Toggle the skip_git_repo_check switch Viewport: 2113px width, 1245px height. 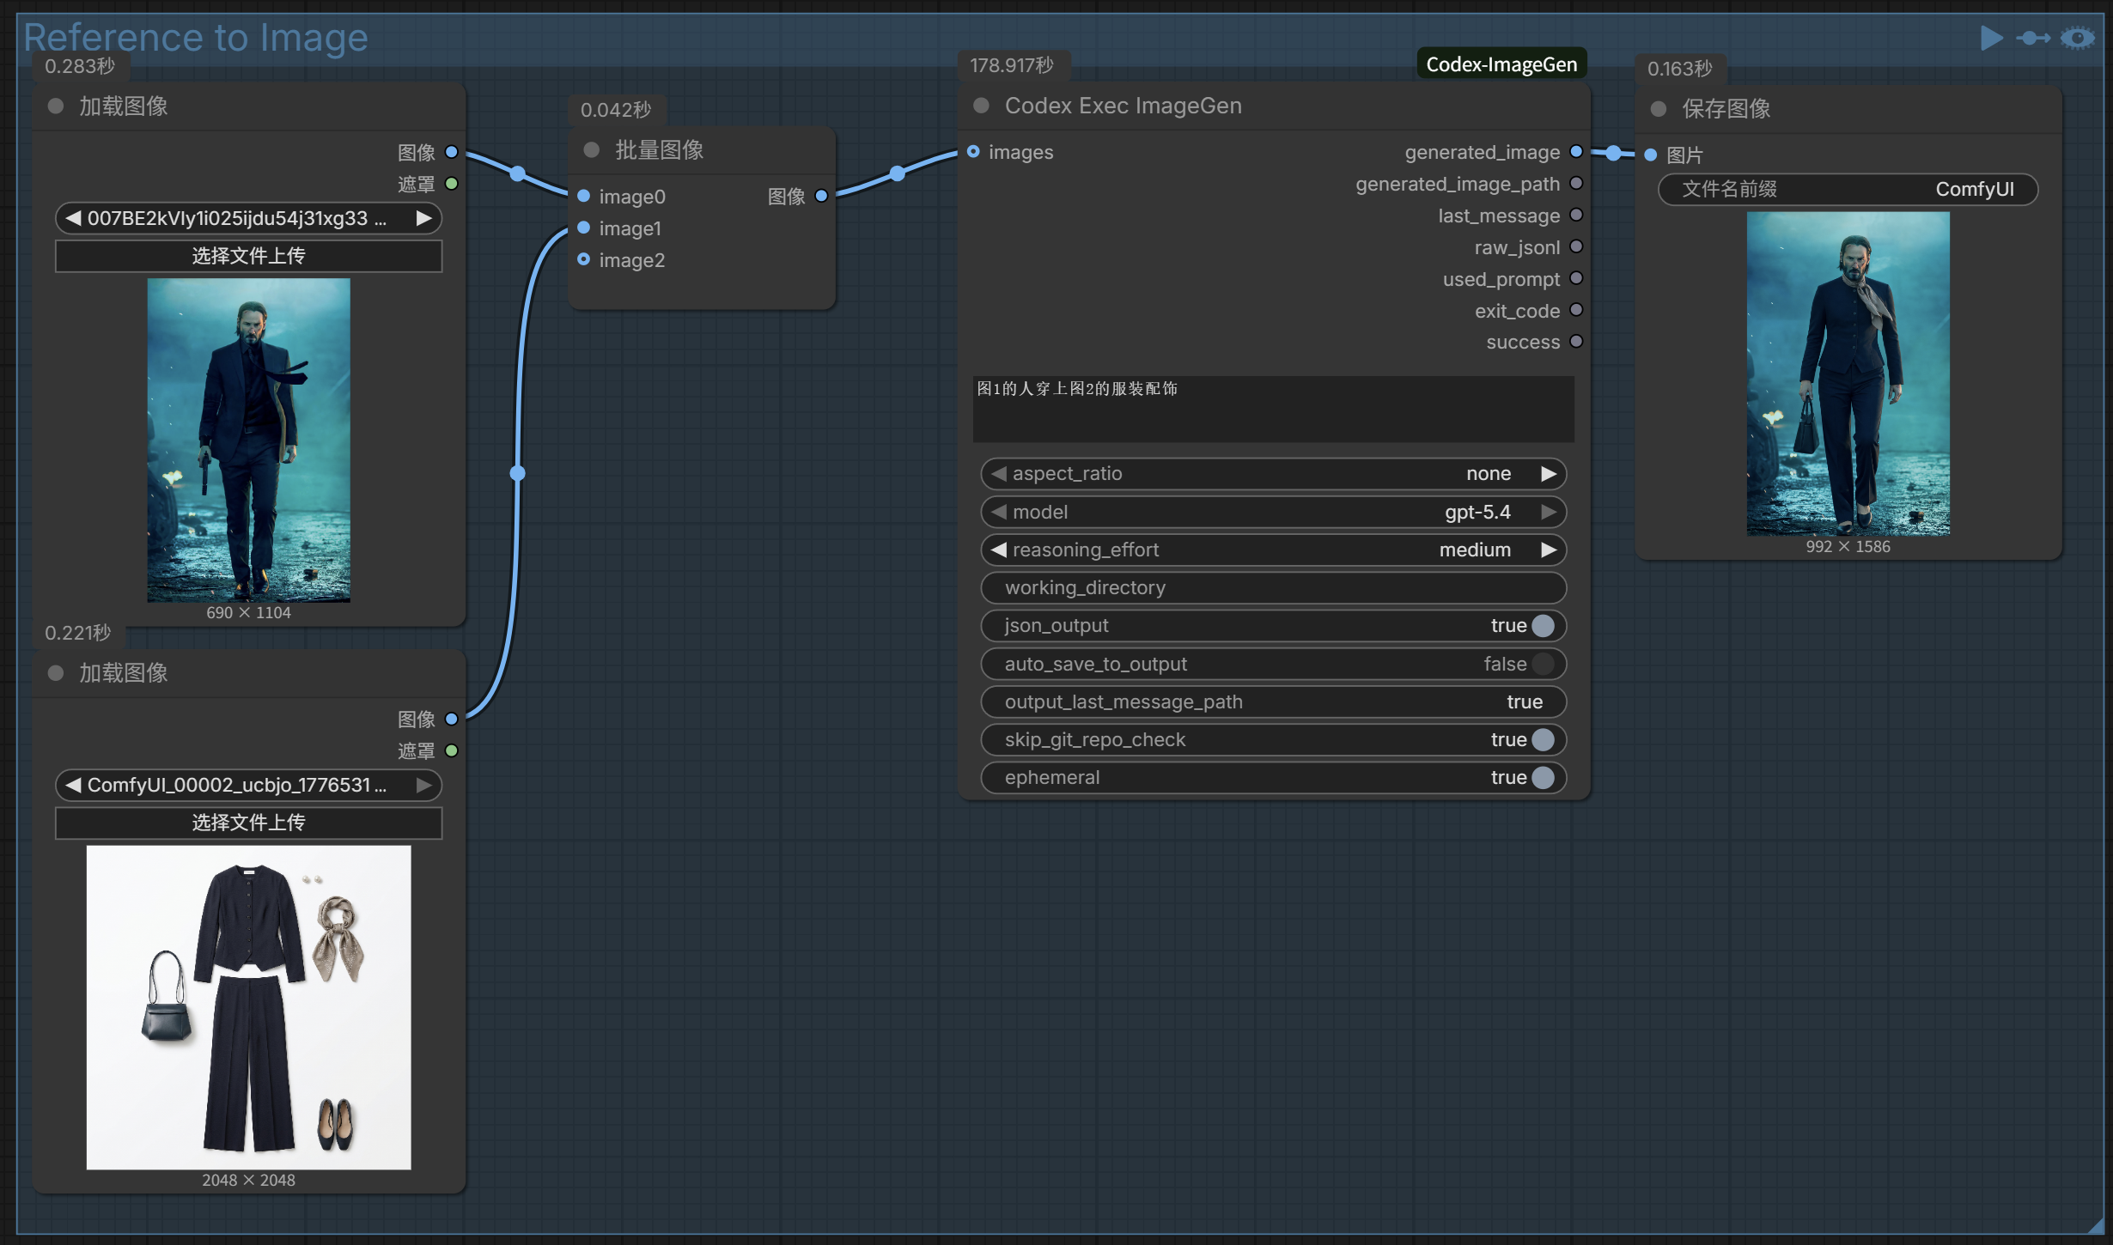pyautogui.click(x=1543, y=739)
